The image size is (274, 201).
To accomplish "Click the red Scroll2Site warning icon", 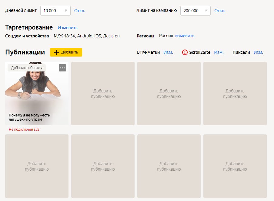I will click(x=185, y=52).
